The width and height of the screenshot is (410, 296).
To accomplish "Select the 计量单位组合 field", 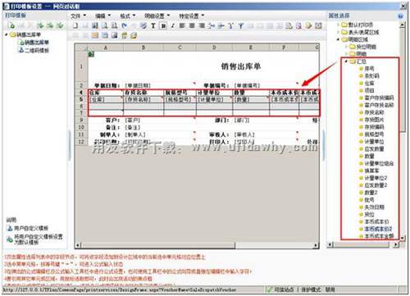I will click(379, 163).
